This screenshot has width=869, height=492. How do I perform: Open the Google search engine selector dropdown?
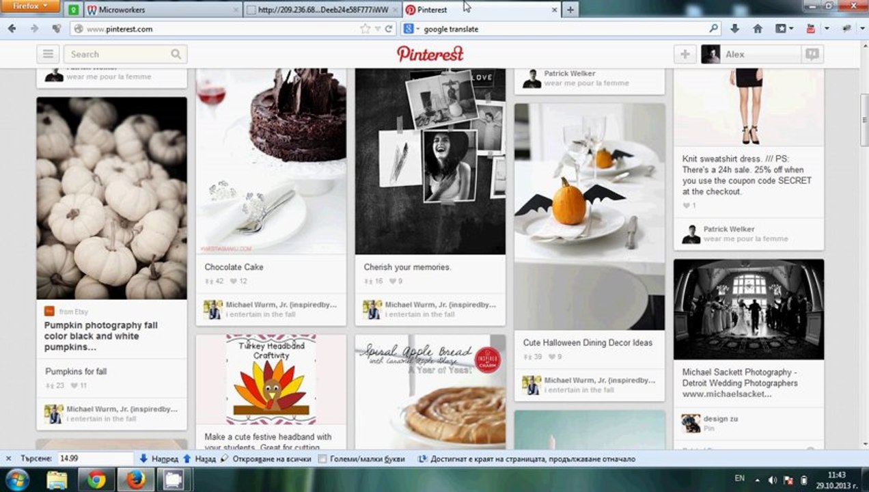(411, 29)
